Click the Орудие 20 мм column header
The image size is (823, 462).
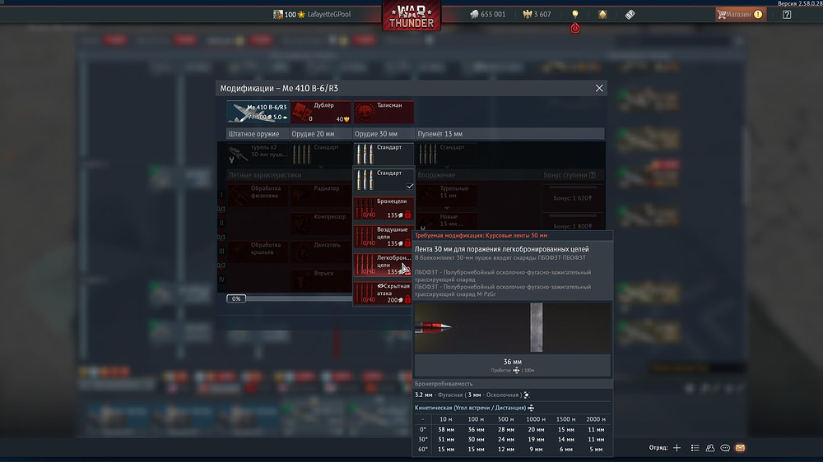(x=321, y=134)
